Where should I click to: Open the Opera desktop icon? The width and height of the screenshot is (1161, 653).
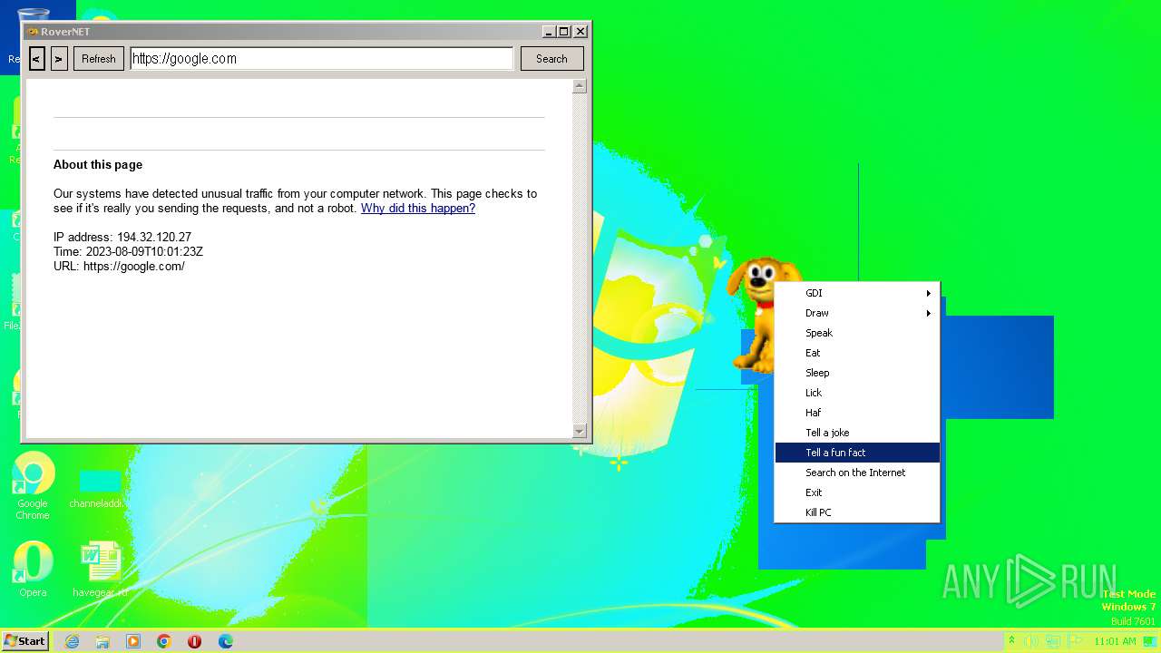pyautogui.click(x=33, y=570)
